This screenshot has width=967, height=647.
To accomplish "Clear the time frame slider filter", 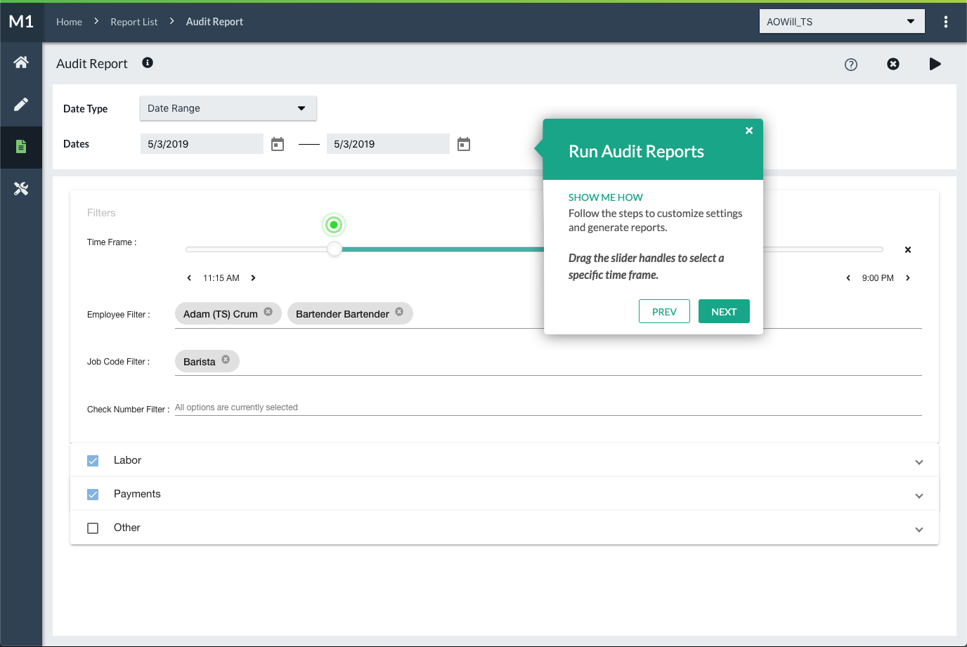I will [908, 250].
